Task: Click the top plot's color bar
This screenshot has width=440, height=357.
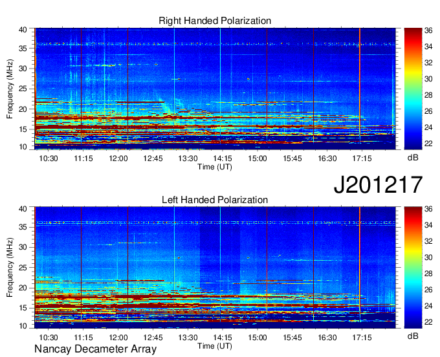Action: click(413, 89)
